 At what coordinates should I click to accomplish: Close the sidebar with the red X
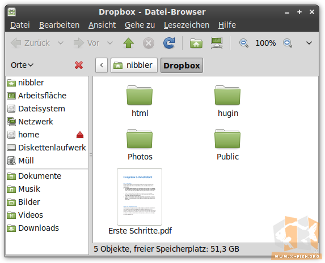point(79,65)
